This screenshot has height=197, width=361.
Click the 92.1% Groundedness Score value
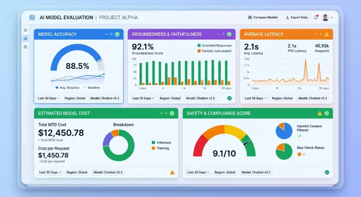coord(142,47)
